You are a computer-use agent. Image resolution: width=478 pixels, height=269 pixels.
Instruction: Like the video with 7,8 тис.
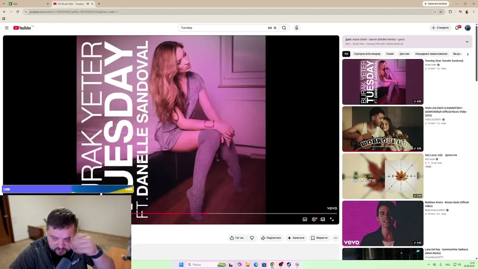237,238
